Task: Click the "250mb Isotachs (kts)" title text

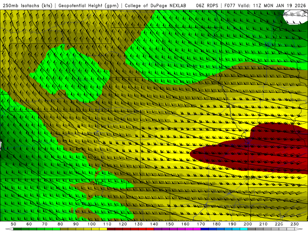Action: coord(27,6)
